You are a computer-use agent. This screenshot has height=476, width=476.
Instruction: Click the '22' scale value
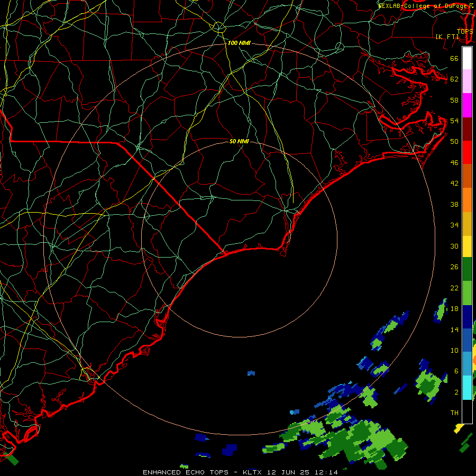(454, 288)
